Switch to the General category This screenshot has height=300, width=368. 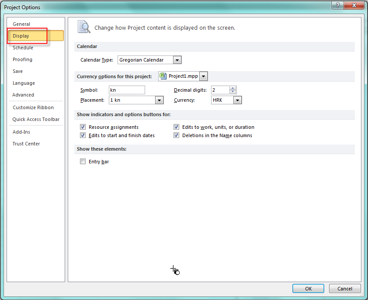21,24
